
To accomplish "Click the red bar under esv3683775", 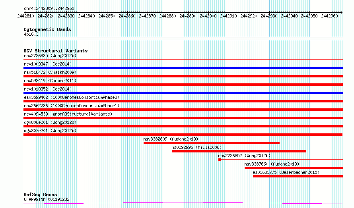I will tap(298, 176).
